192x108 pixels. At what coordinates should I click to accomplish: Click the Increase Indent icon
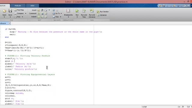coord(42,17)
